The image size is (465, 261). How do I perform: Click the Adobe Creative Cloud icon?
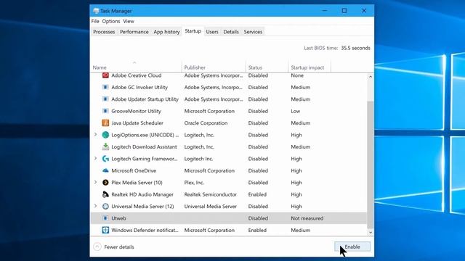point(105,75)
